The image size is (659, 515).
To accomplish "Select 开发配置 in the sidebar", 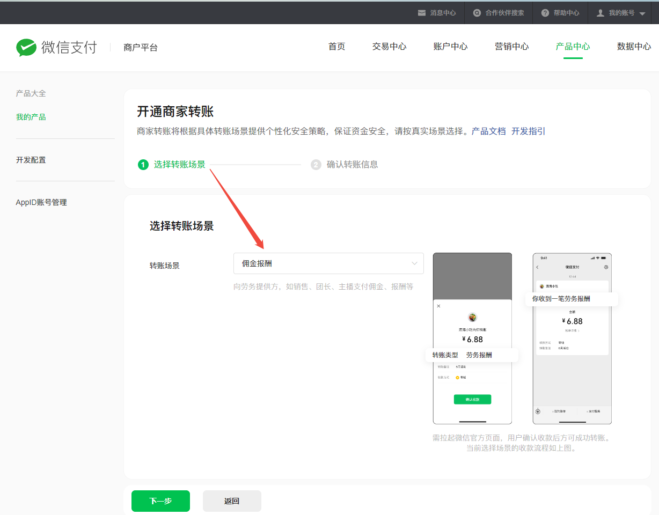I will [31, 160].
